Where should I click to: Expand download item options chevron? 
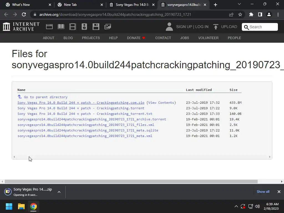(x=59, y=192)
